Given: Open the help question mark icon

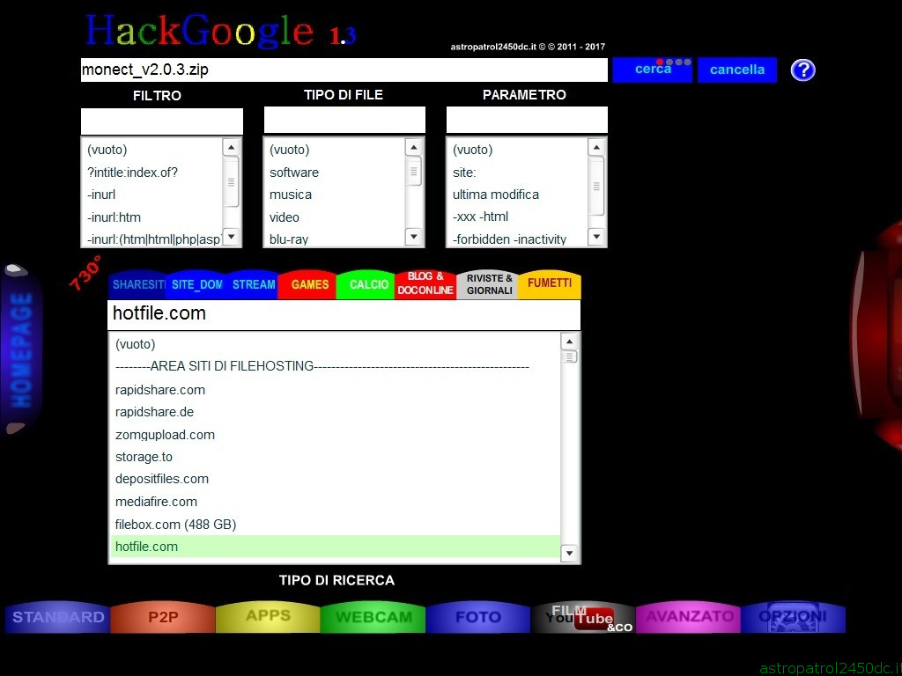Looking at the screenshot, I should click(x=802, y=70).
